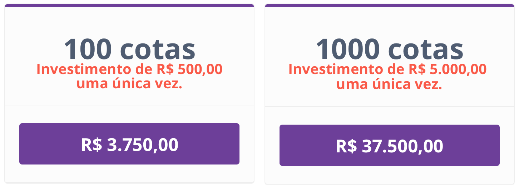This screenshot has height=188, width=519.
Task: Click the number "1000" in the right heading
Action: 347,49
